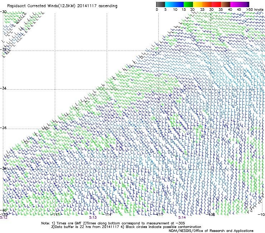
Task: Click the legend label '40'
Action: click(x=230, y=10)
